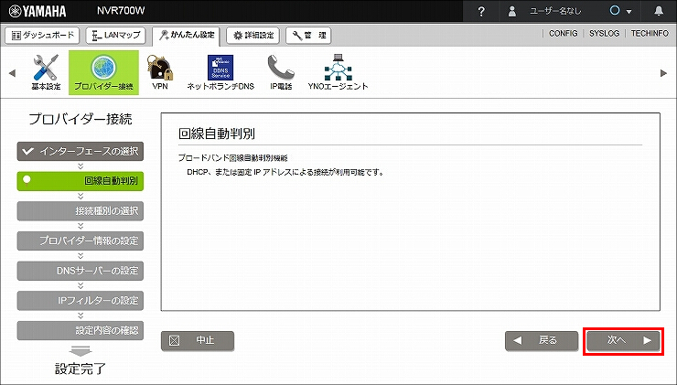Select the DNSサーバーの設定 step
The image size is (677, 385).
point(81,271)
